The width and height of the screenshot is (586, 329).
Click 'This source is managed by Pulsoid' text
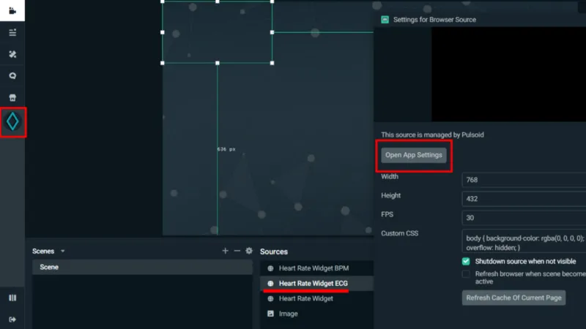click(432, 135)
